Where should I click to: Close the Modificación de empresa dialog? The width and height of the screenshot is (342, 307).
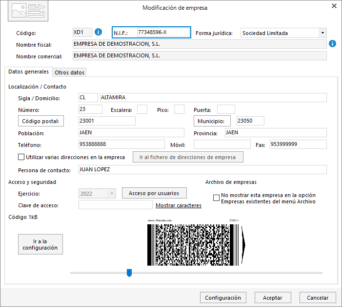[334, 6]
